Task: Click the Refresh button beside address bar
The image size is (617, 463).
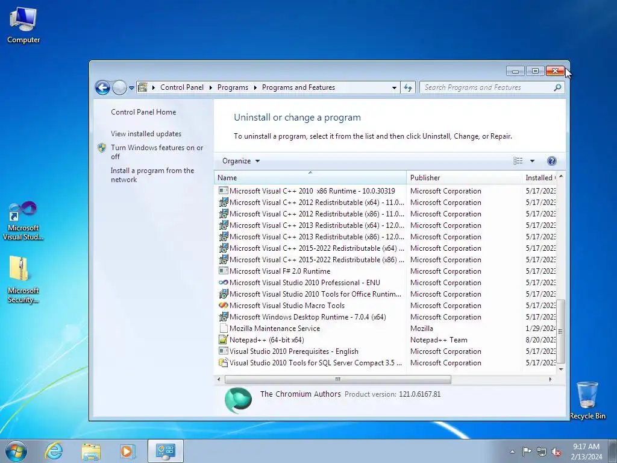Action: (x=408, y=87)
